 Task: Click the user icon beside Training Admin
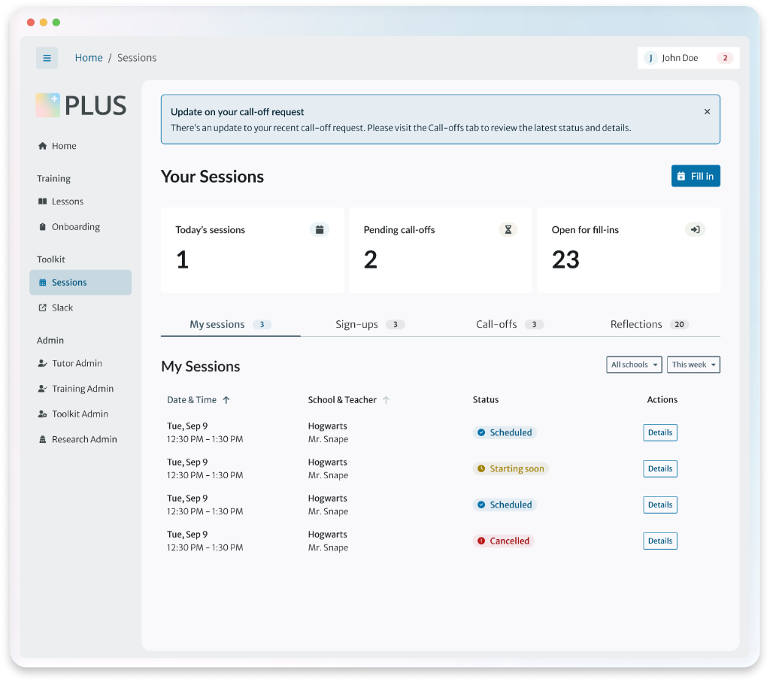tap(43, 389)
